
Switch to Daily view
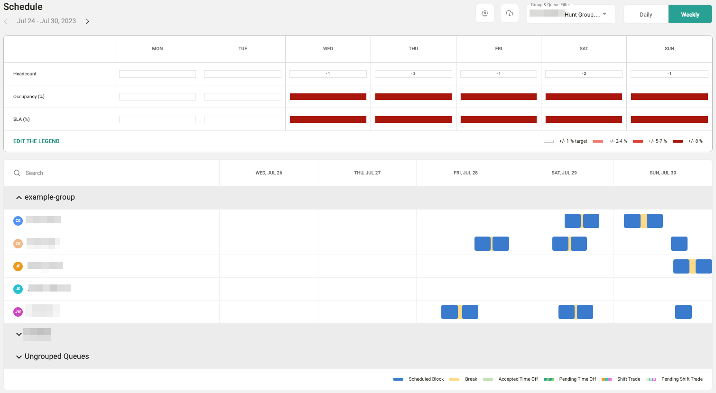(646, 14)
